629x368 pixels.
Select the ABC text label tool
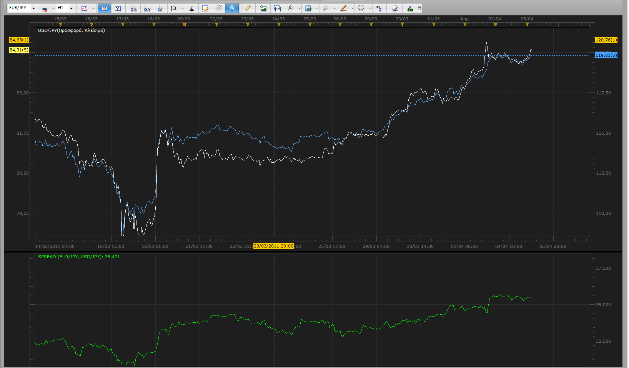pos(379,8)
